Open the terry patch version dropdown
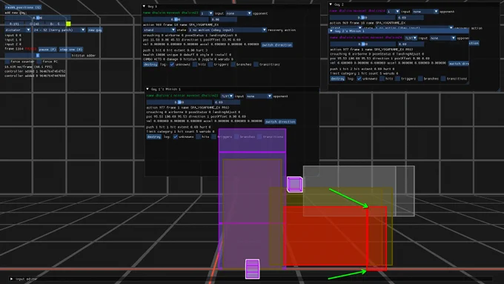The height and width of the screenshot is (284, 504). tap(59, 30)
